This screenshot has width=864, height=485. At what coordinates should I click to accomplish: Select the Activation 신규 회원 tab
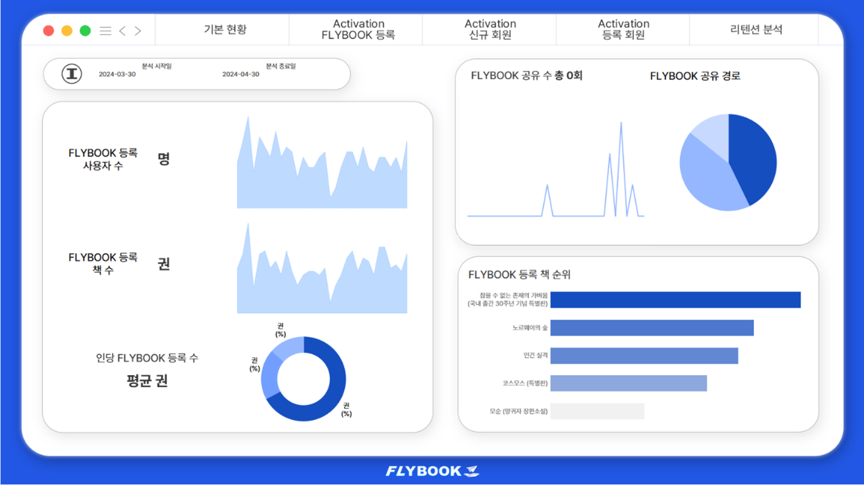(x=490, y=30)
